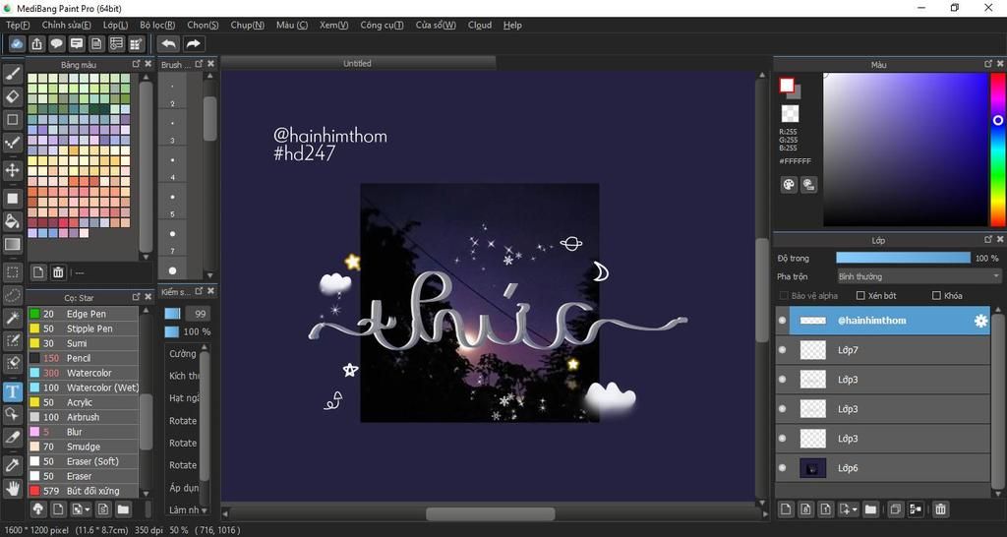
Task: Undock the Bảng màu panel
Action: point(136,64)
